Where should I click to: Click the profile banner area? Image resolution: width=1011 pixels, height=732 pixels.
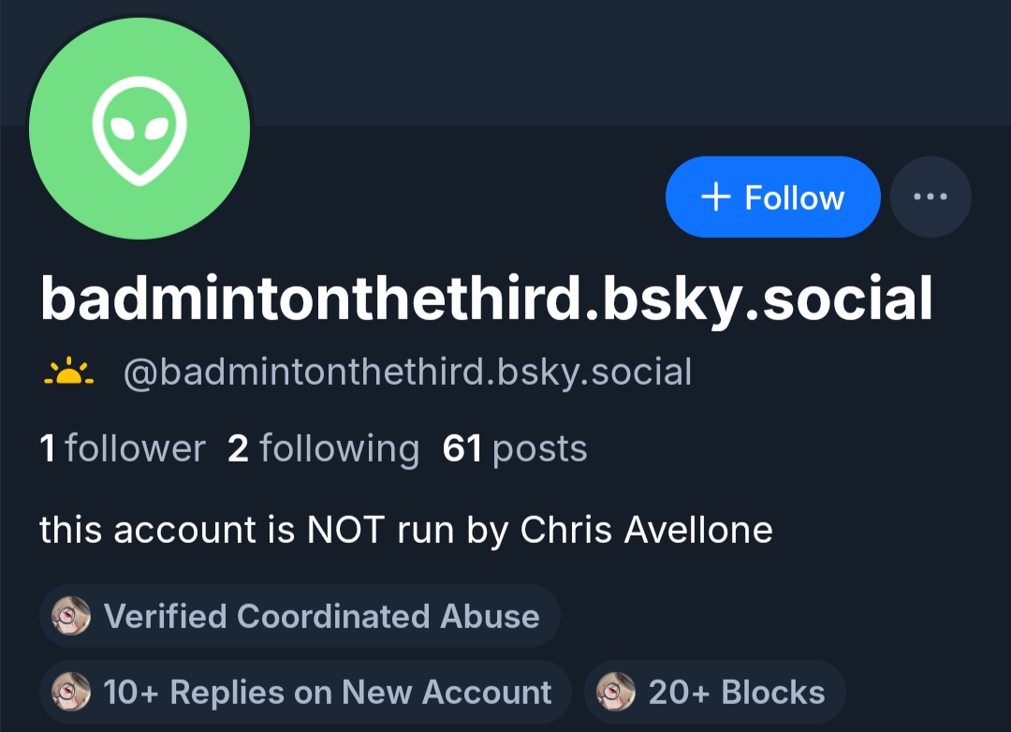coord(608,61)
